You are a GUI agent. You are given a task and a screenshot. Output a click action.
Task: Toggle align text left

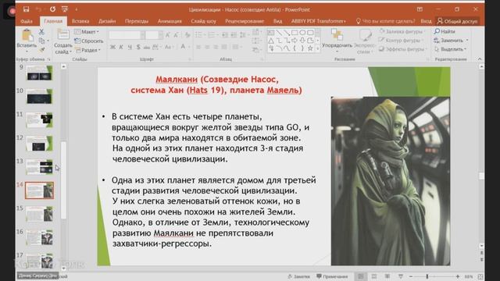[198, 47]
